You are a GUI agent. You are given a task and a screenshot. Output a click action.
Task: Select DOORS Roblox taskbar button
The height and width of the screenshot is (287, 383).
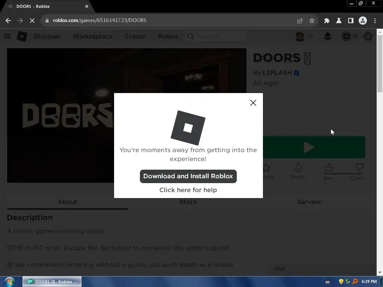point(52,282)
